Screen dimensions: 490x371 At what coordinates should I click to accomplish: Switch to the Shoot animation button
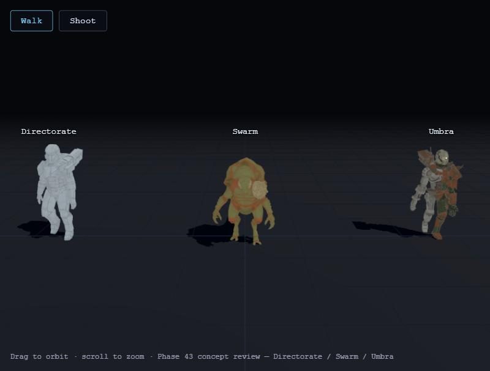[83, 21]
